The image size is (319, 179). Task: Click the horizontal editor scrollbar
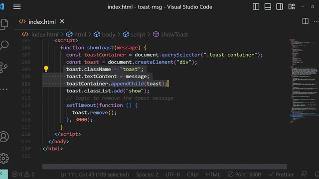pyautogui.click(x=164, y=167)
